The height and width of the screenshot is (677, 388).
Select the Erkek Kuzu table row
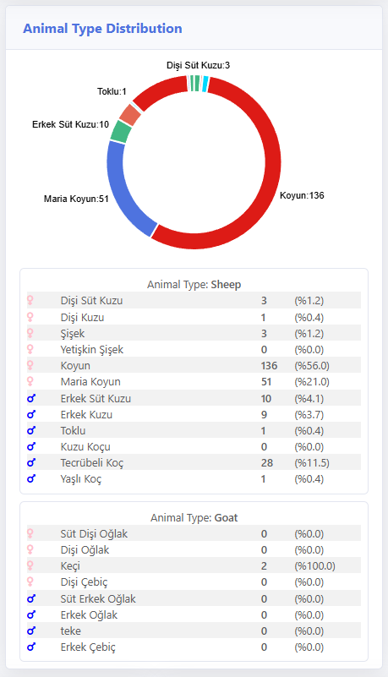(194, 414)
